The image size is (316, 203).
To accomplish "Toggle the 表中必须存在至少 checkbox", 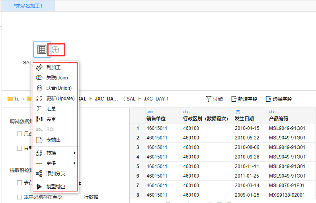I will [x=20, y=197].
